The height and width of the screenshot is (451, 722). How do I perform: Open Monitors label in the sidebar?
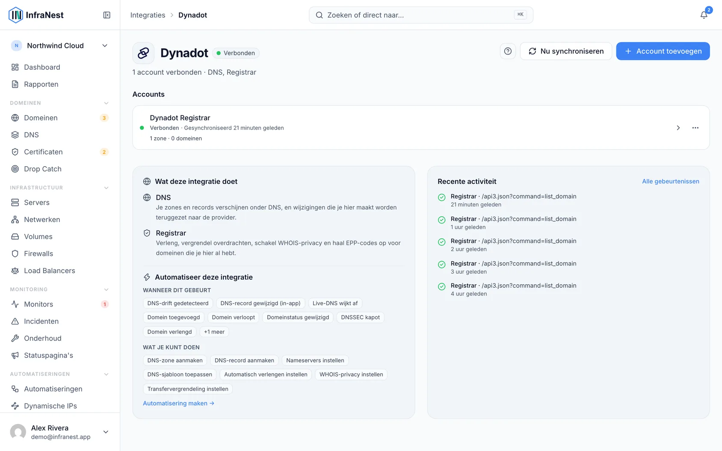[x=38, y=304]
